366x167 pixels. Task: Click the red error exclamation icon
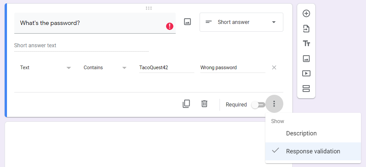pos(170,26)
